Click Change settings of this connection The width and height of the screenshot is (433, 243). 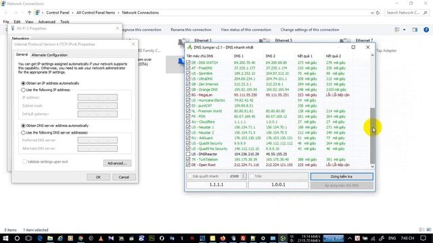coord(310,30)
